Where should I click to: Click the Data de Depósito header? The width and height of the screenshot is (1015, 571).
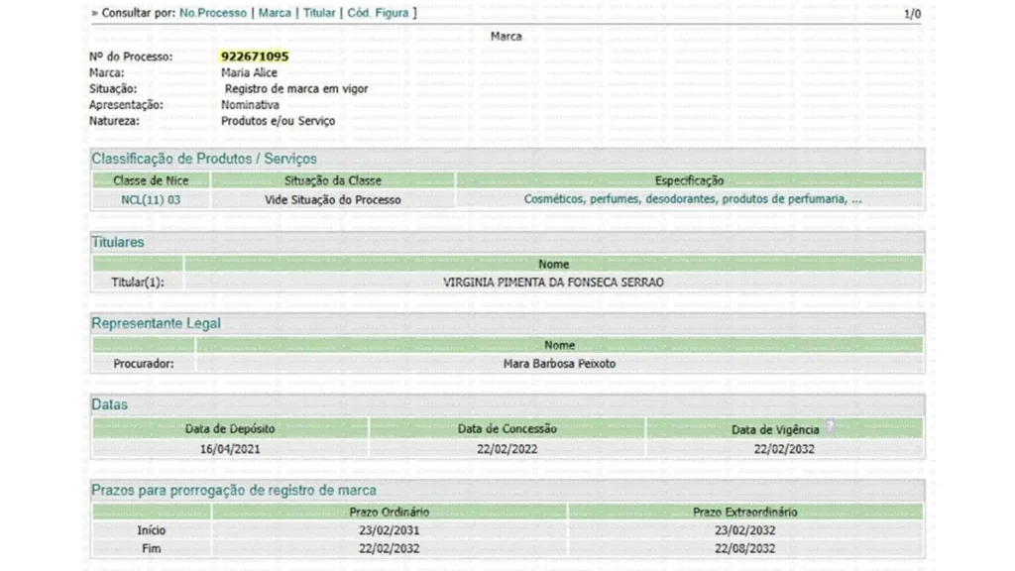pos(230,428)
